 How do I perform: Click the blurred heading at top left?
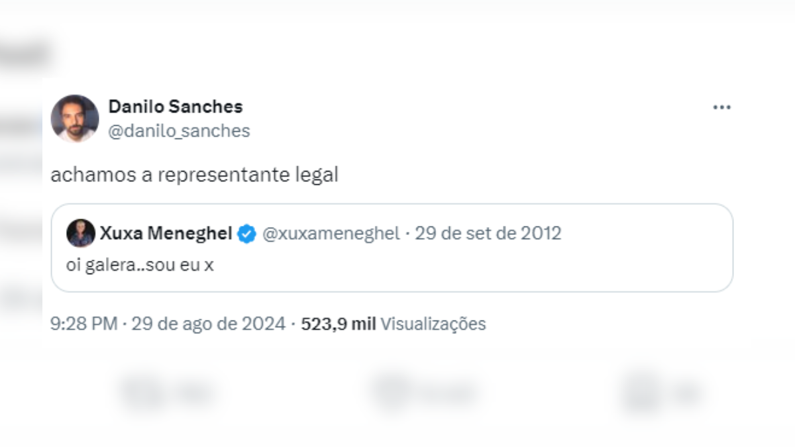click(26, 54)
